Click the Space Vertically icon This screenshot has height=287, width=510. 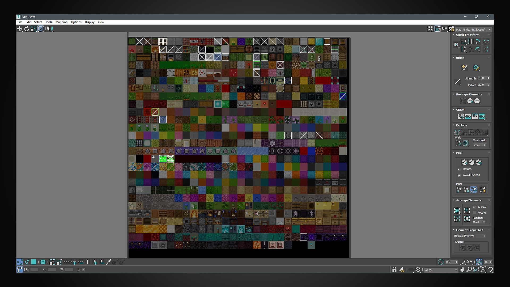point(486,49)
